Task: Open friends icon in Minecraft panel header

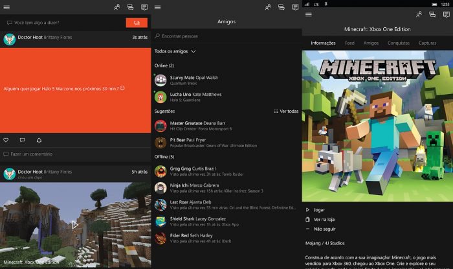Action: point(419,14)
